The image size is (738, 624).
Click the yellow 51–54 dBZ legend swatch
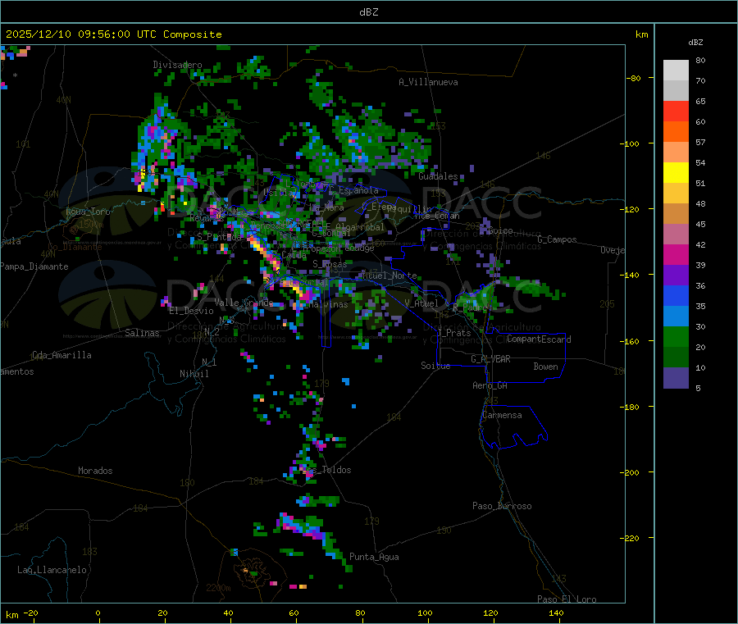(x=676, y=173)
